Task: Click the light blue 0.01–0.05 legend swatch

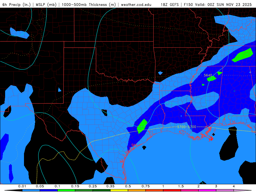Action: [x=31, y=190]
